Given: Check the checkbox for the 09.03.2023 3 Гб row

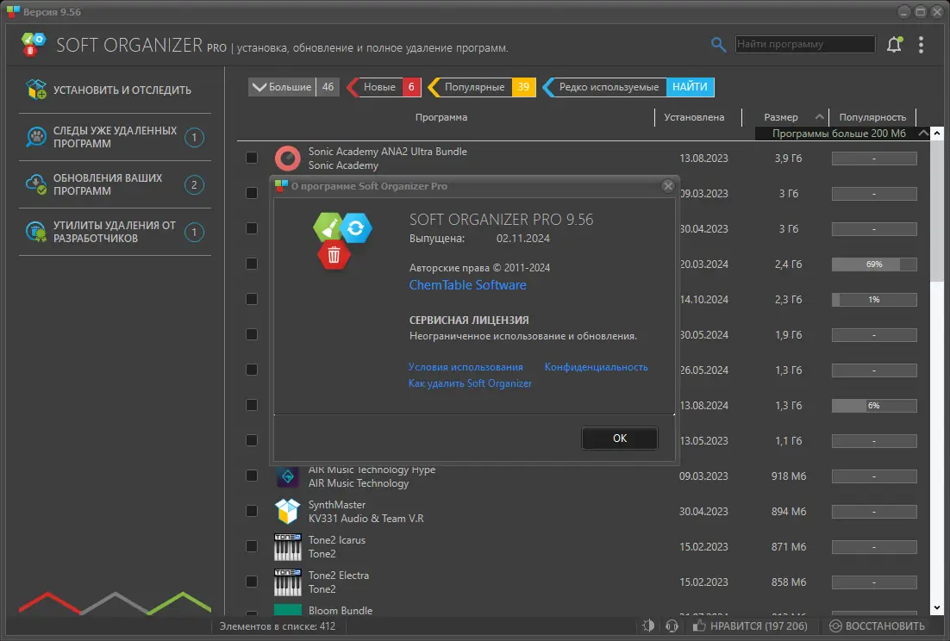Looking at the screenshot, I should coord(252,192).
